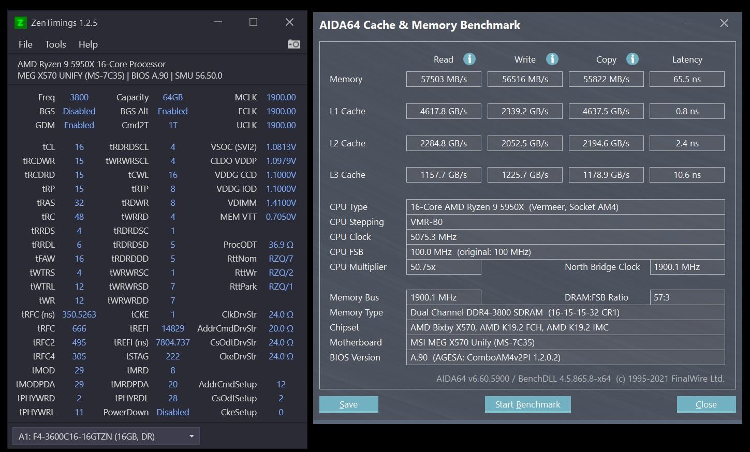
Task: Click the L3 Cache latency 10.6 ns field
Action: point(687,175)
